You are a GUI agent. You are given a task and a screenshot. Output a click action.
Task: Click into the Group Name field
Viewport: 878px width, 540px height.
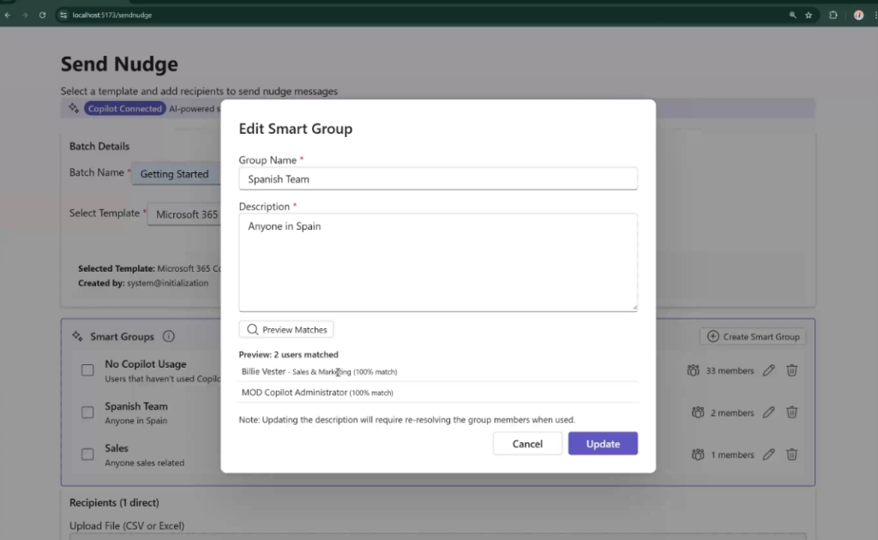point(438,179)
